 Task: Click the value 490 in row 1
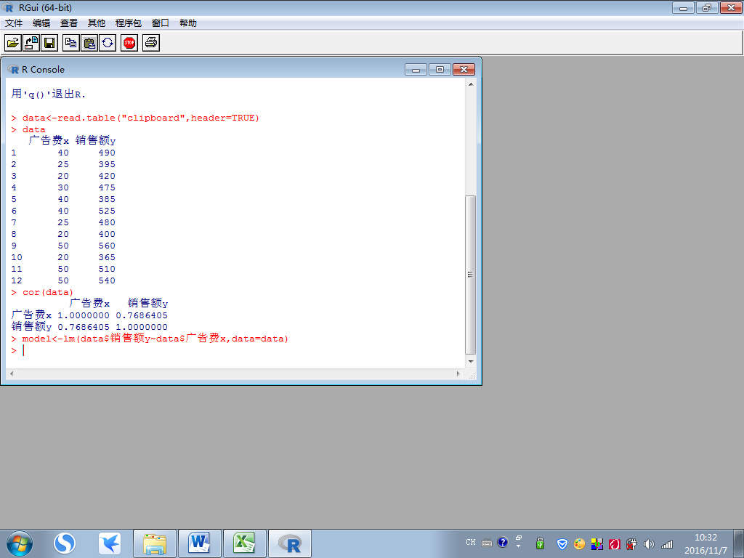[107, 153]
